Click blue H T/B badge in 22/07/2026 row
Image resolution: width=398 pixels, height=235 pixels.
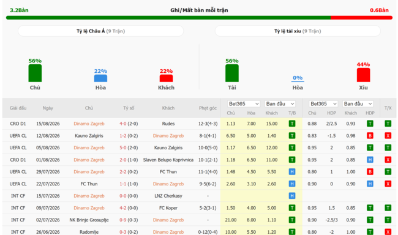pyautogui.click(x=292, y=184)
